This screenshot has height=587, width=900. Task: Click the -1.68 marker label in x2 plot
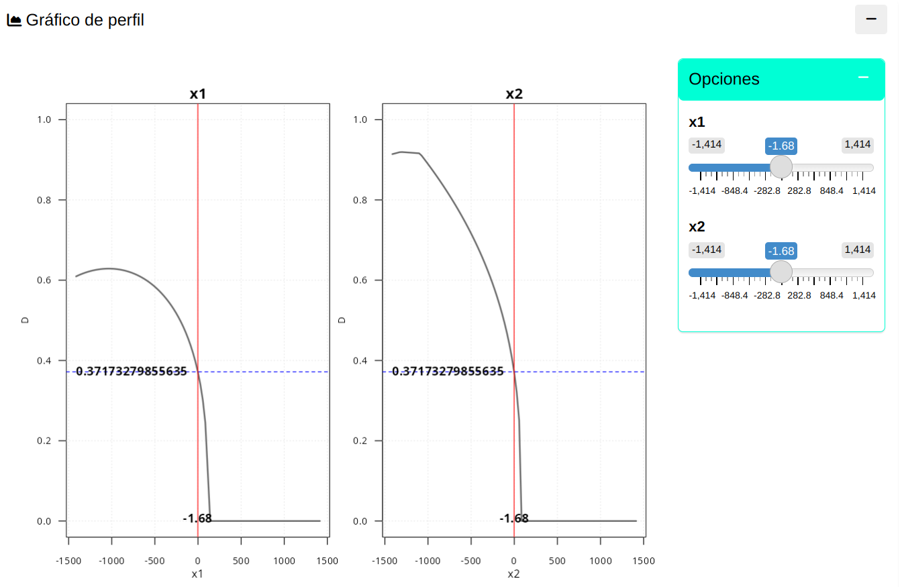pyautogui.click(x=513, y=519)
